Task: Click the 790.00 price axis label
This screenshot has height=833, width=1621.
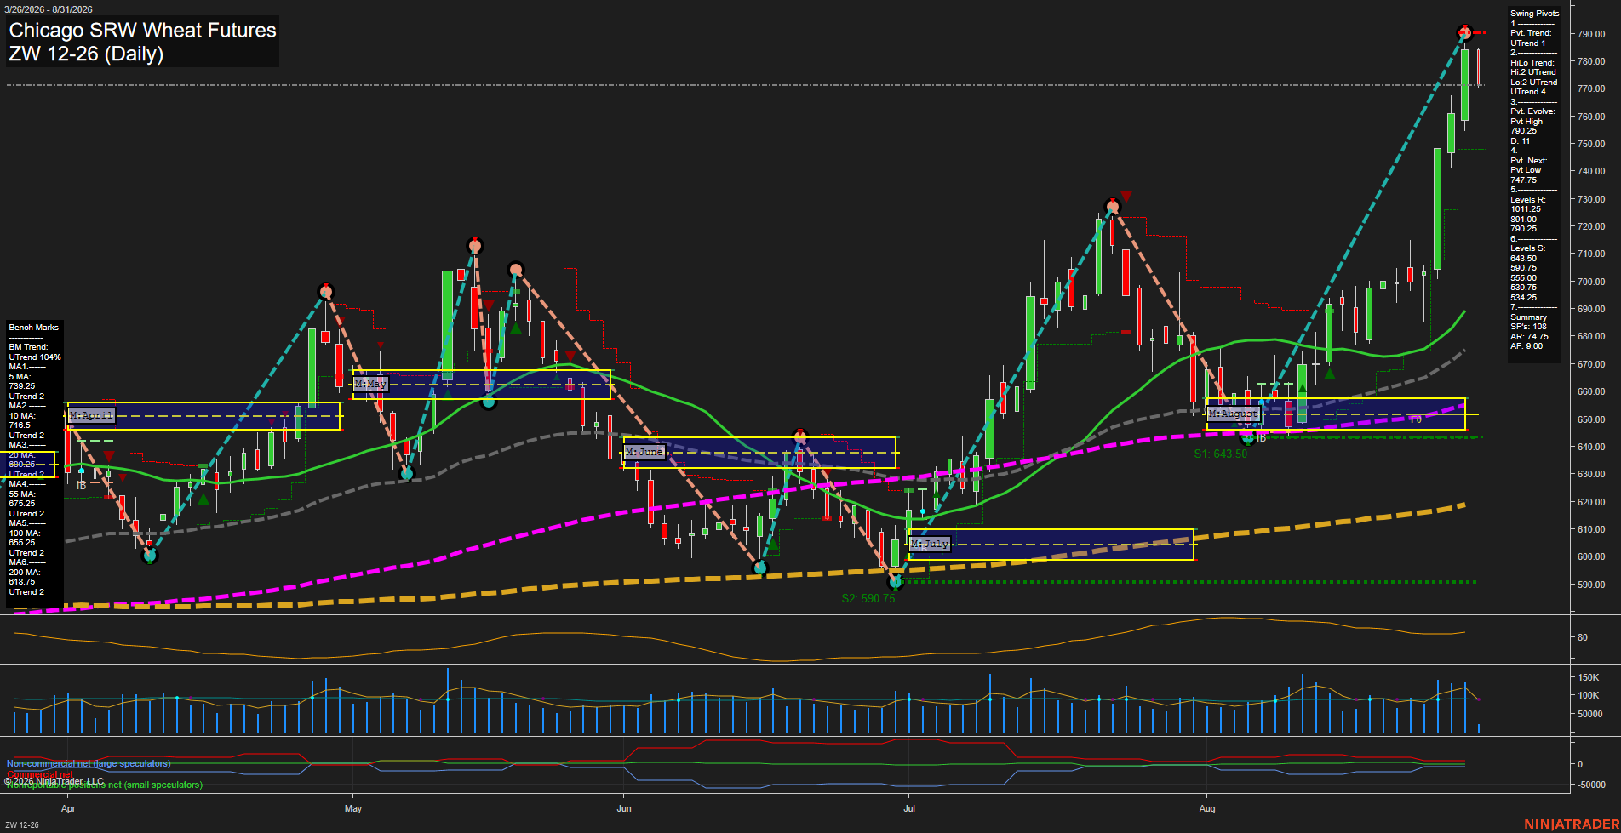Action: pyautogui.click(x=1591, y=34)
